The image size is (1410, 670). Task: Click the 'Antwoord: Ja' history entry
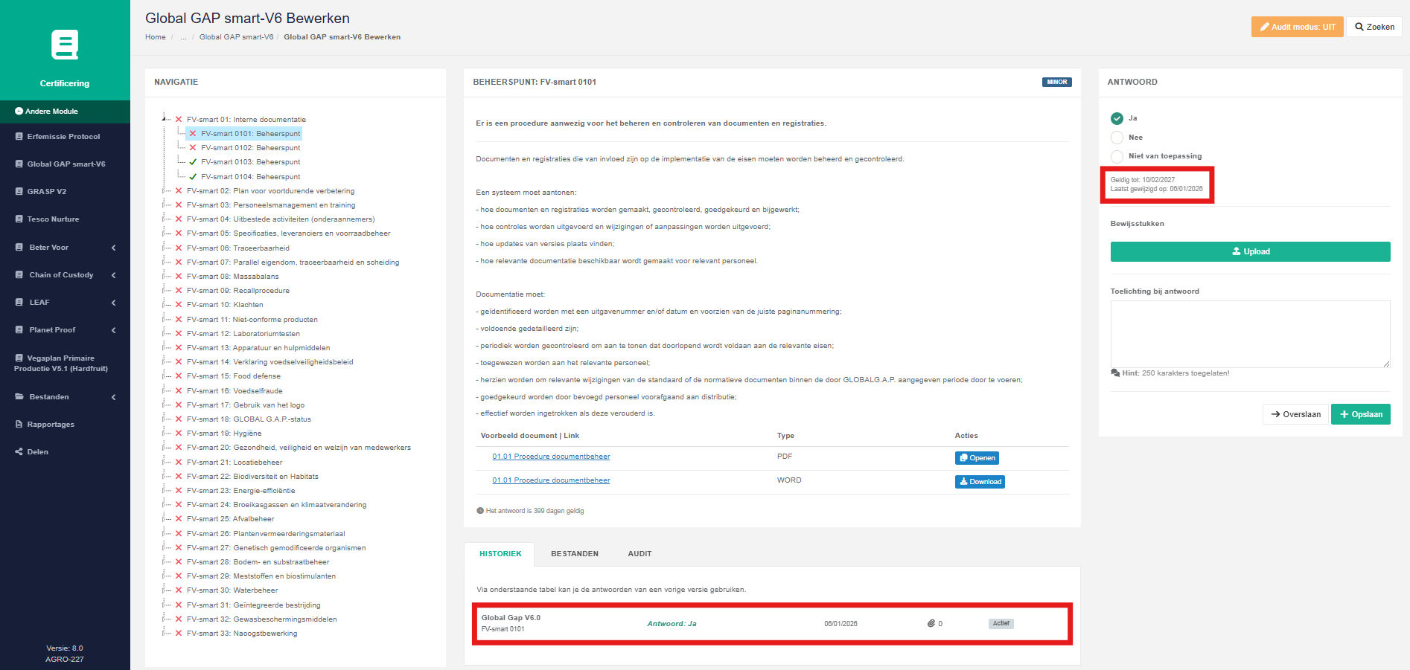click(671, 624)
